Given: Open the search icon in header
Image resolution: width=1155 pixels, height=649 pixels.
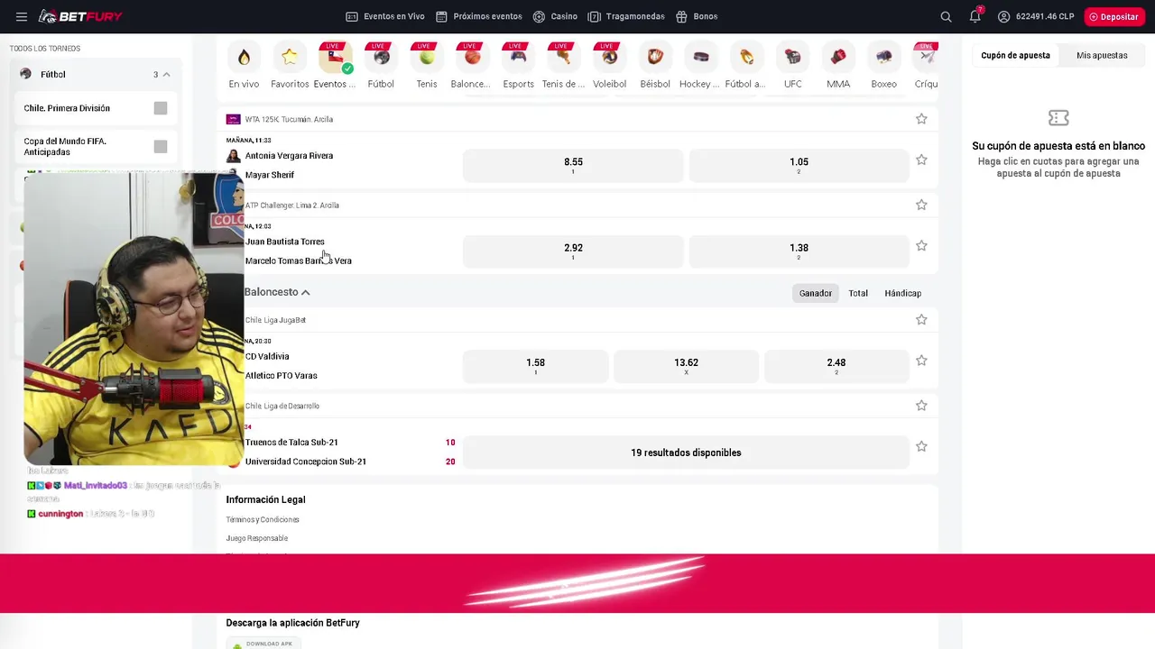Looking at the screenshot, I should tap(946, 16).
